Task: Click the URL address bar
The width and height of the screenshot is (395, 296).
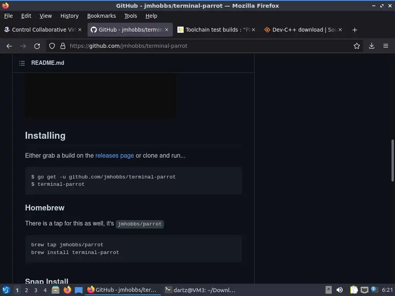Action: click(204, 46)
